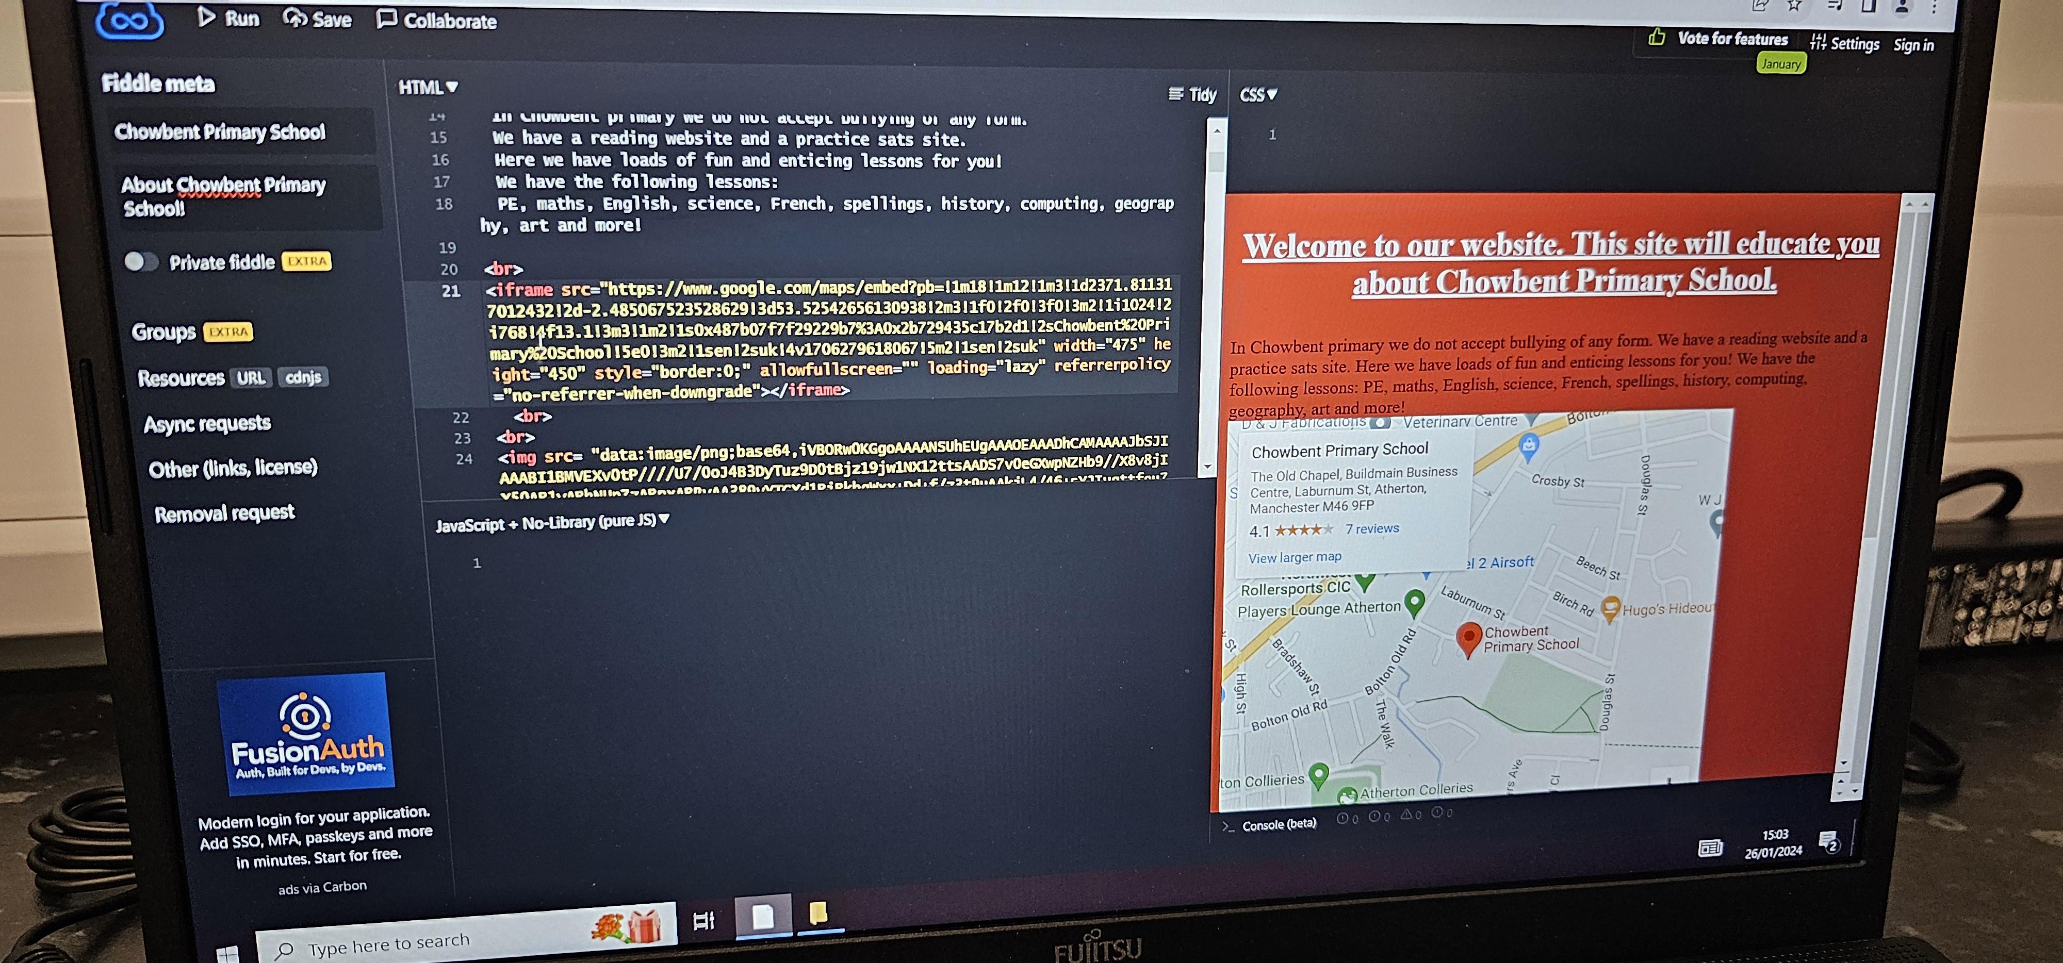The width and height of the screenshot is (2063, 963).
Task: Add resource via cdnjs button
Action: point(304,377)
